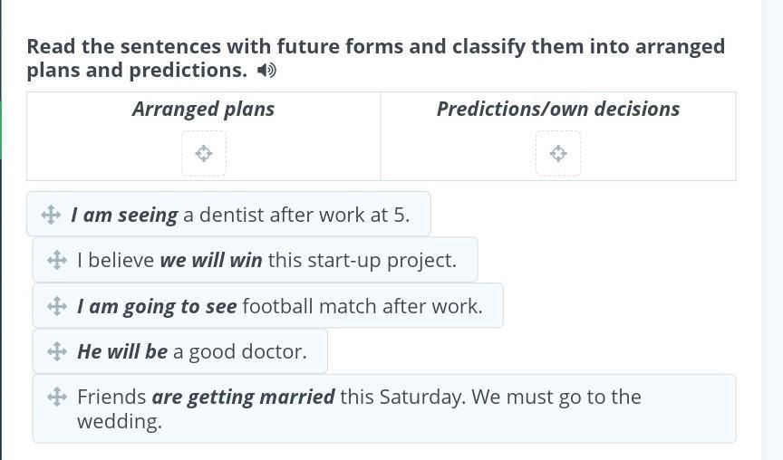Click the bold phrase 'I am going to see'
This screenshot has width=783, height=460.
(x=157, y=306)
